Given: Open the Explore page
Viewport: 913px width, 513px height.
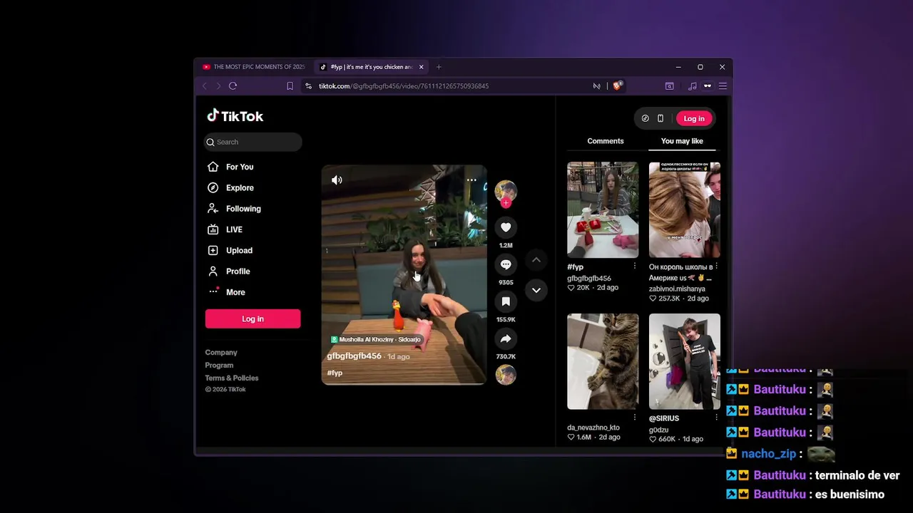Looking at the screenshot, I should (240, 187).
